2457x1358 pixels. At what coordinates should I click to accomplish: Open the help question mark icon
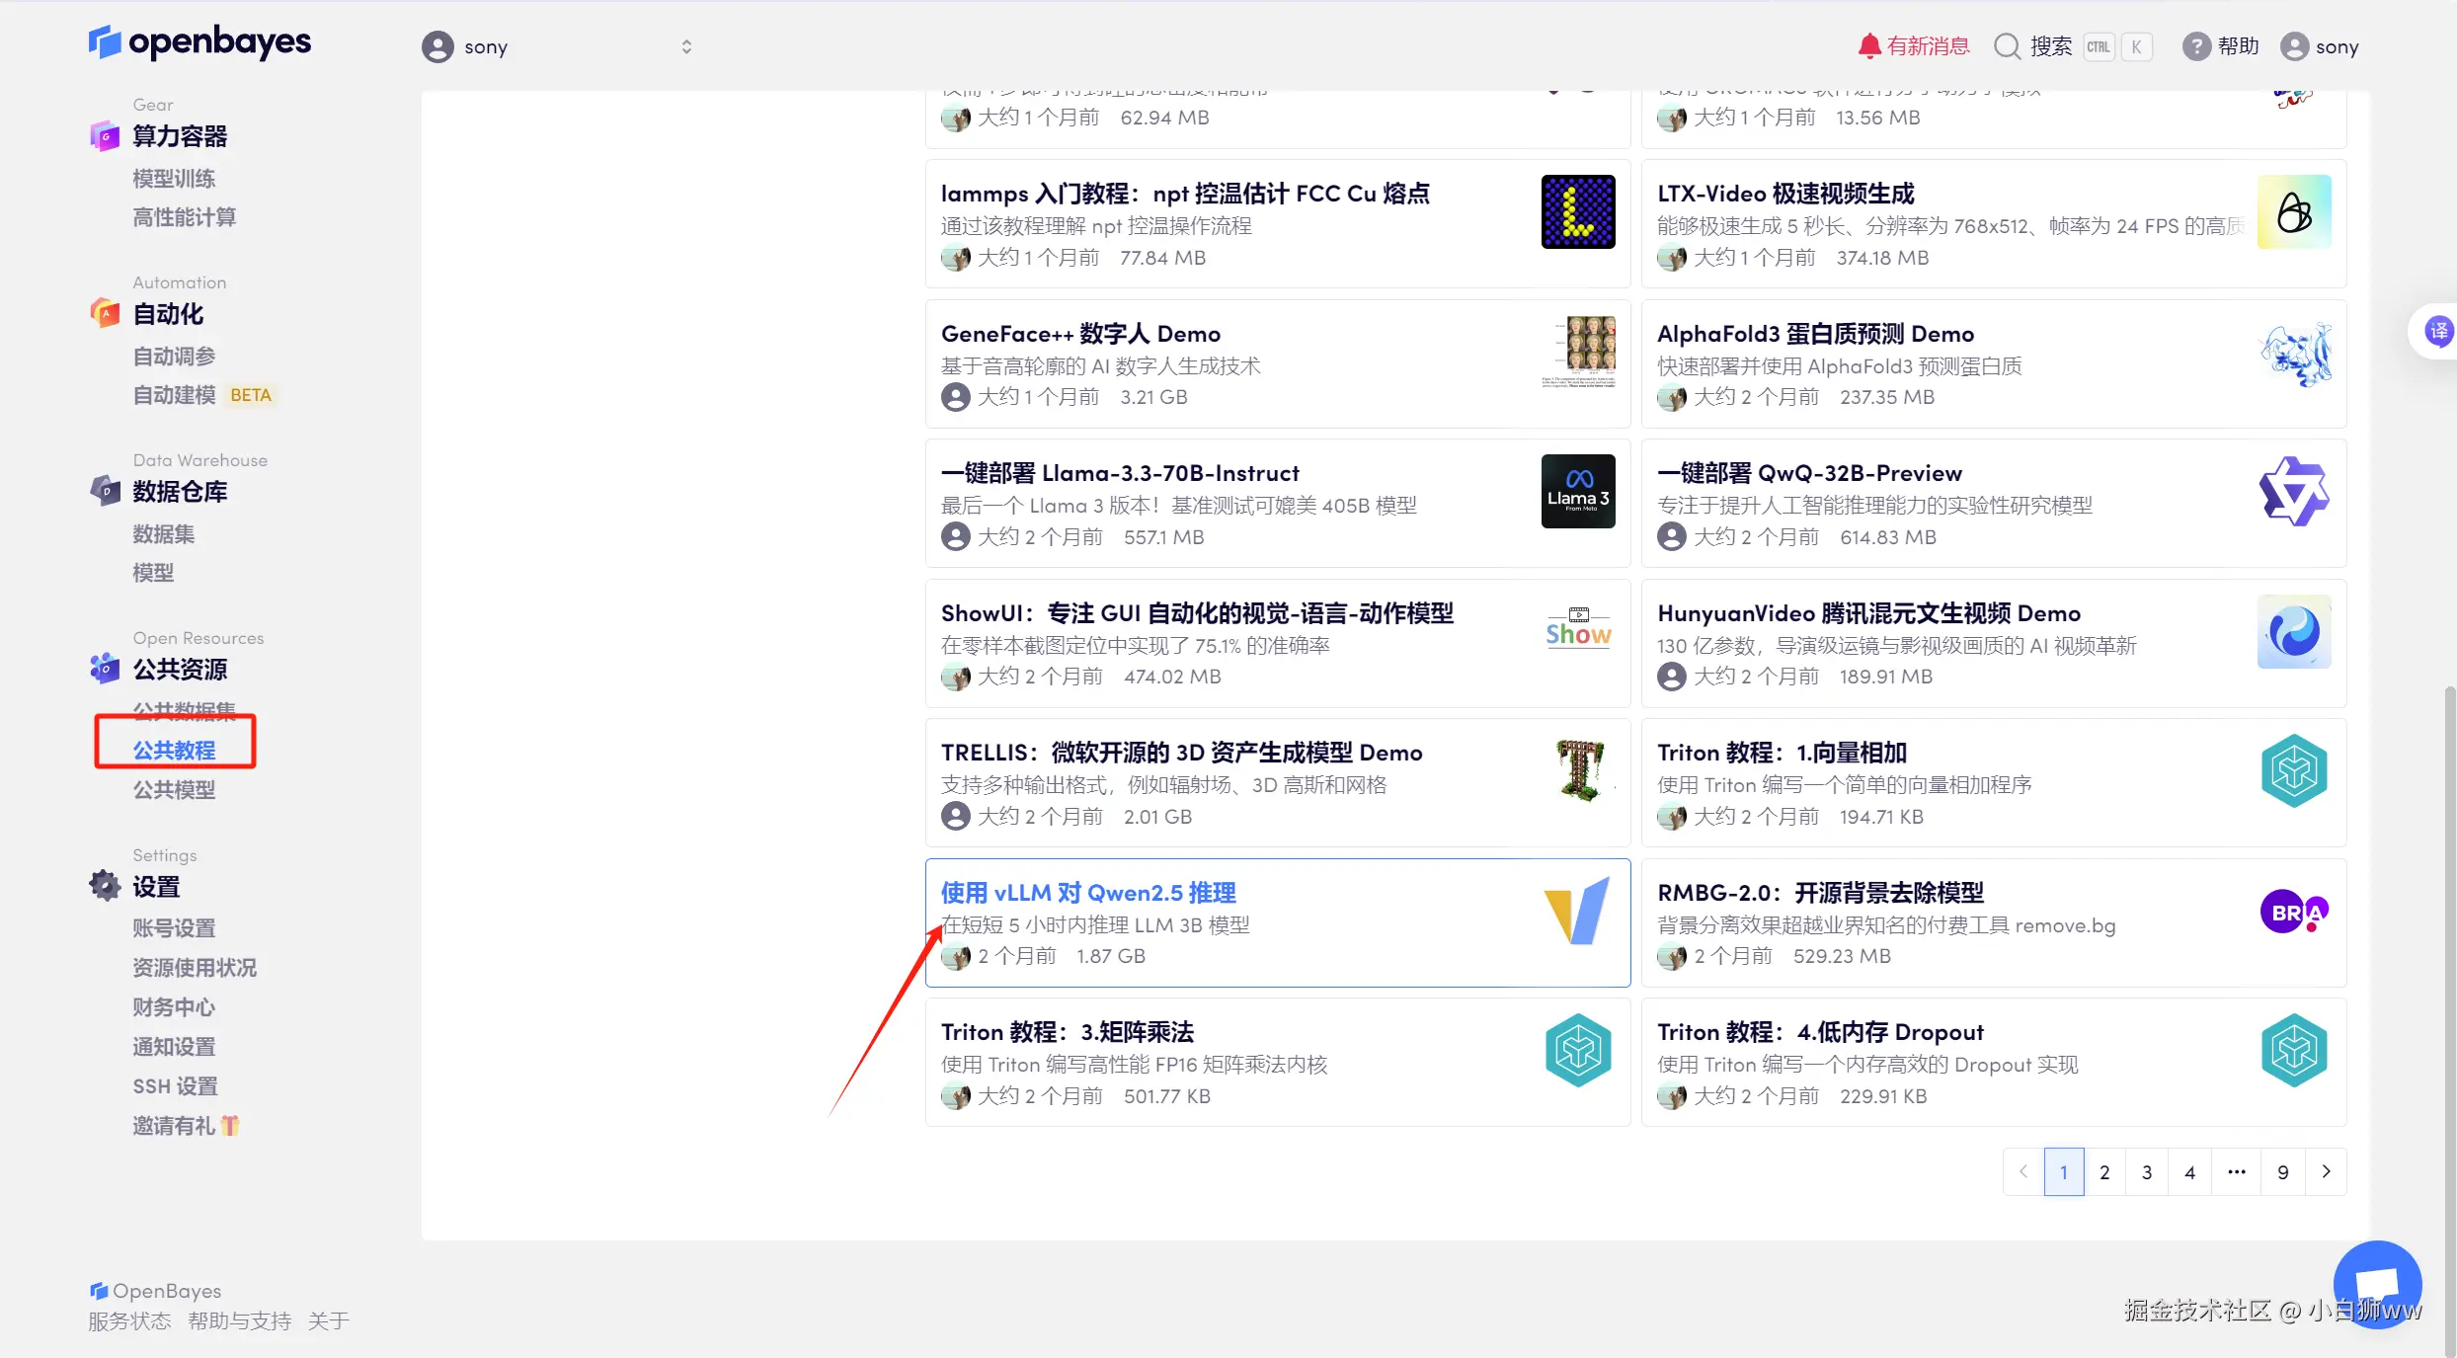point(2195,46)
